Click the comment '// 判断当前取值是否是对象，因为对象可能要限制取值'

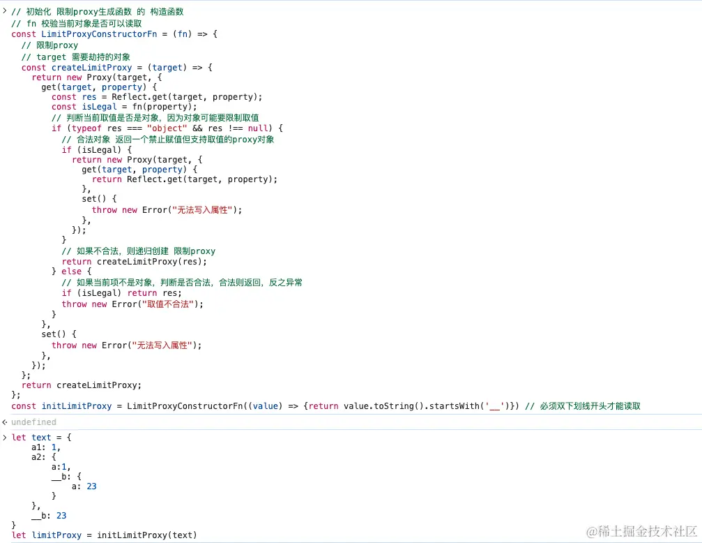pyautogui.click(x=155, y=118)
